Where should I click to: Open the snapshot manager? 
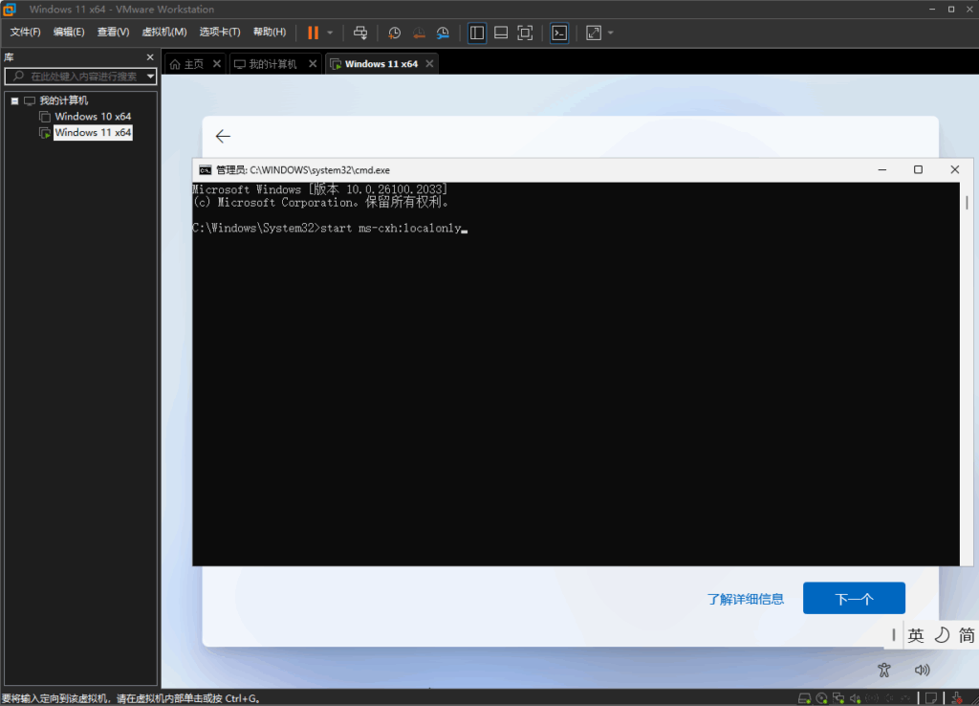click(443, 33)
